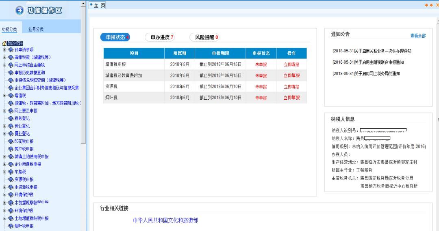Click the book icon beside 申报历史数据查询
Viewport: 439px width, 231px height.
pyautogui.click(x=11, y=73)
